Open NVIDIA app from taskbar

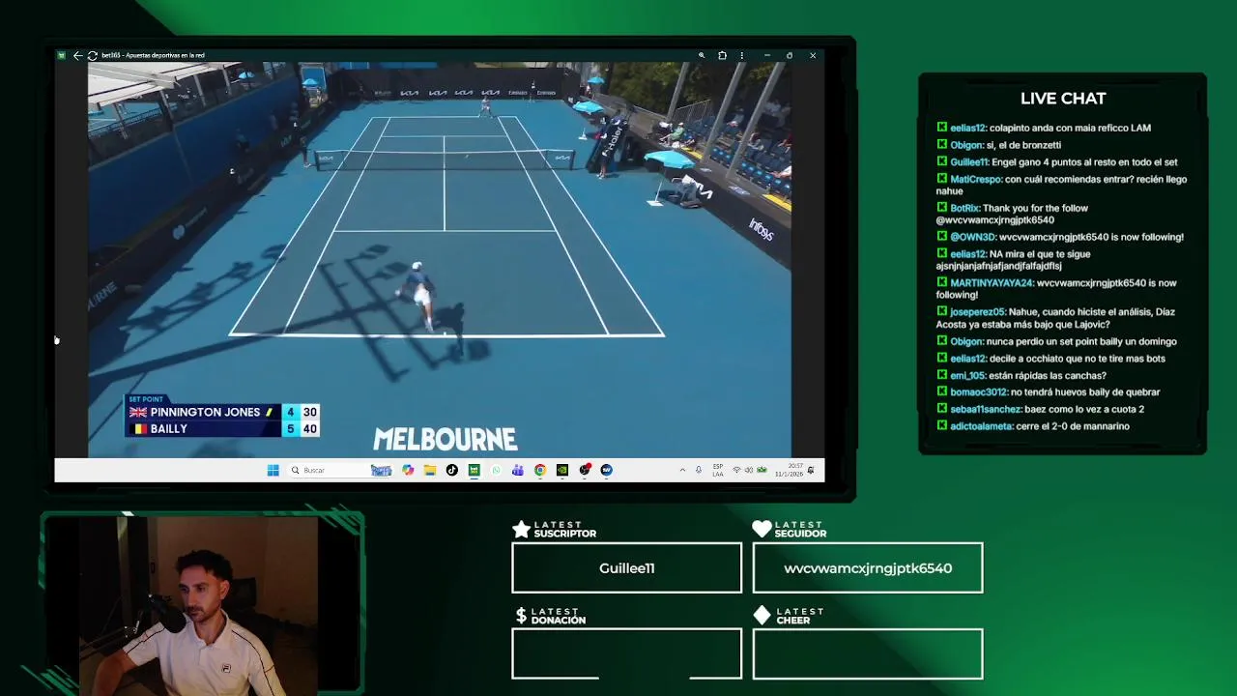562,470
